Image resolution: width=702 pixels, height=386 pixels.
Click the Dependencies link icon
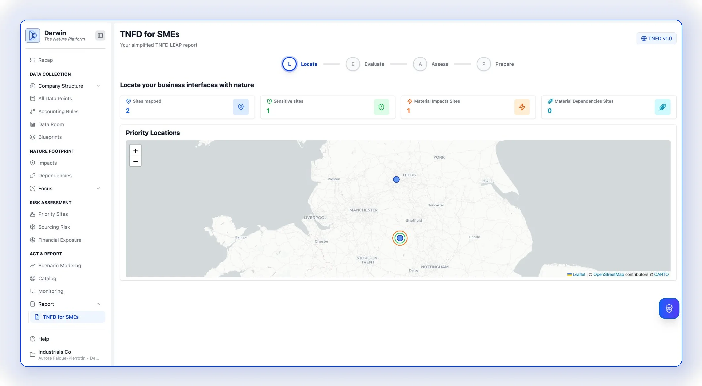coord(32,175)
